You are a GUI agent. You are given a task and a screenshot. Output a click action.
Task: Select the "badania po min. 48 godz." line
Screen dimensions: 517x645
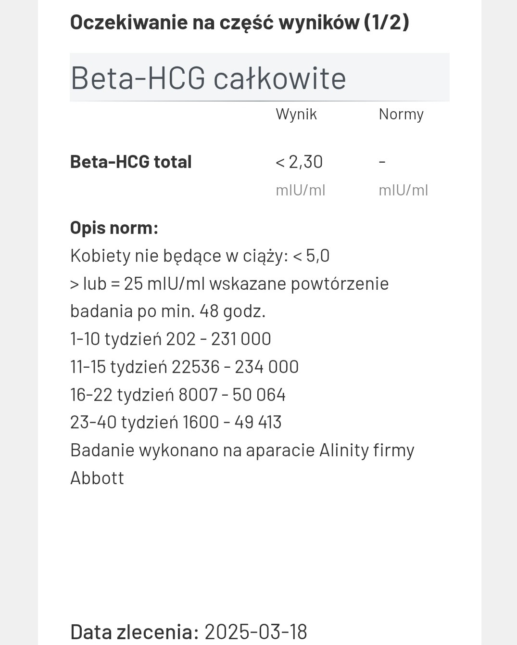point(168,311)
